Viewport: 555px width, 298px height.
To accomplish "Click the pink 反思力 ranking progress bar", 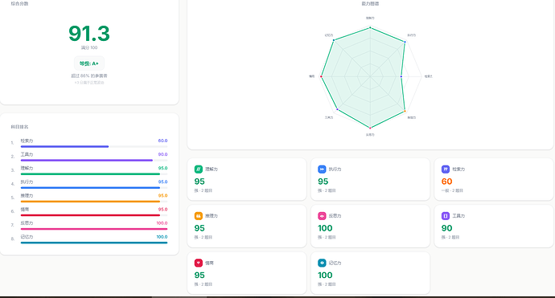I will coord(94,229).
